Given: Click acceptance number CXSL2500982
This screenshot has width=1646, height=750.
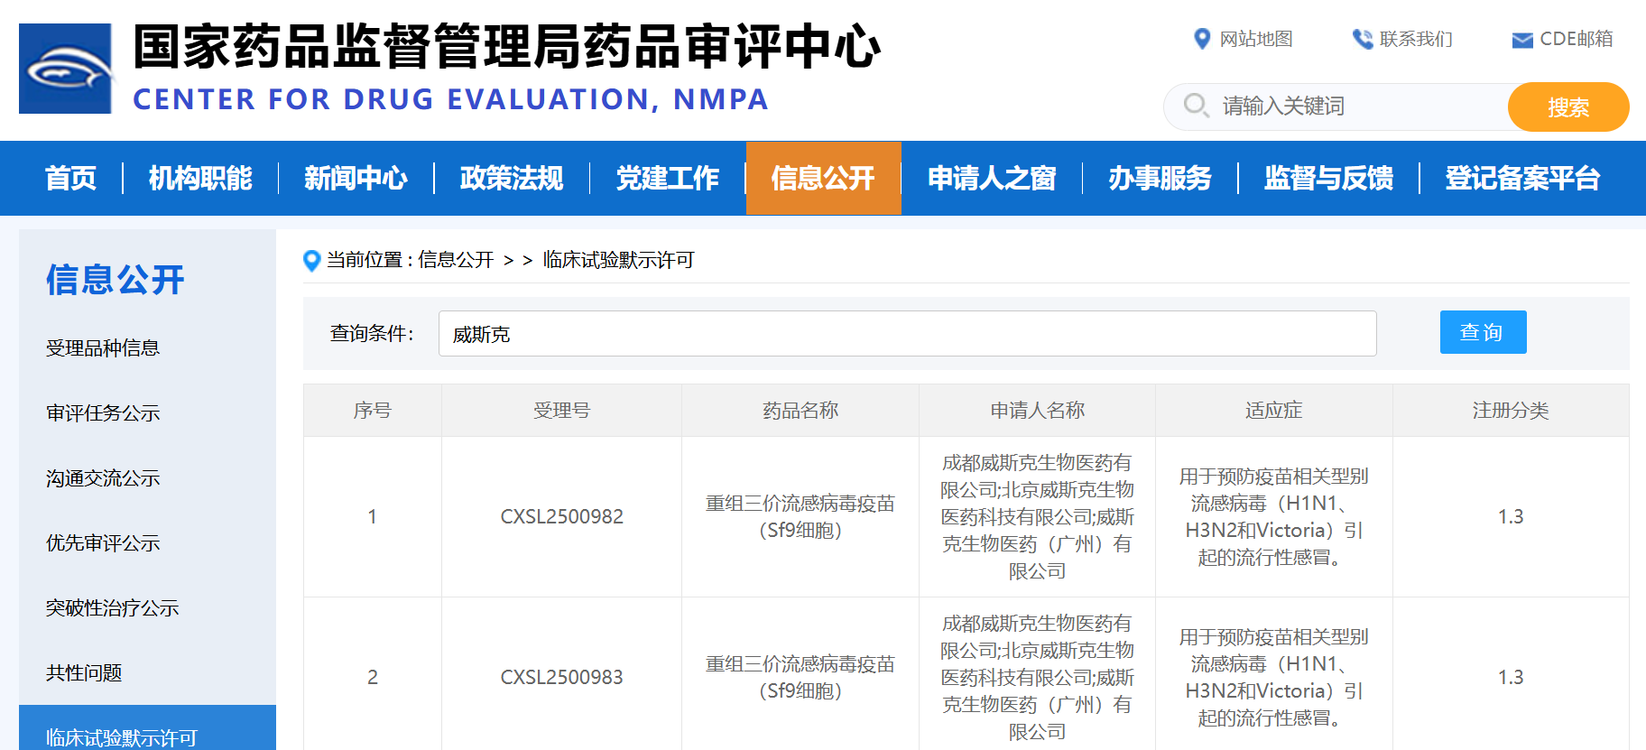Looking at the screenshot, I should 561,516.
